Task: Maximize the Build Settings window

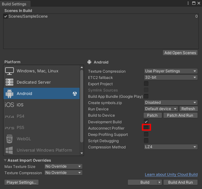Action: click(x=193, y=3)
